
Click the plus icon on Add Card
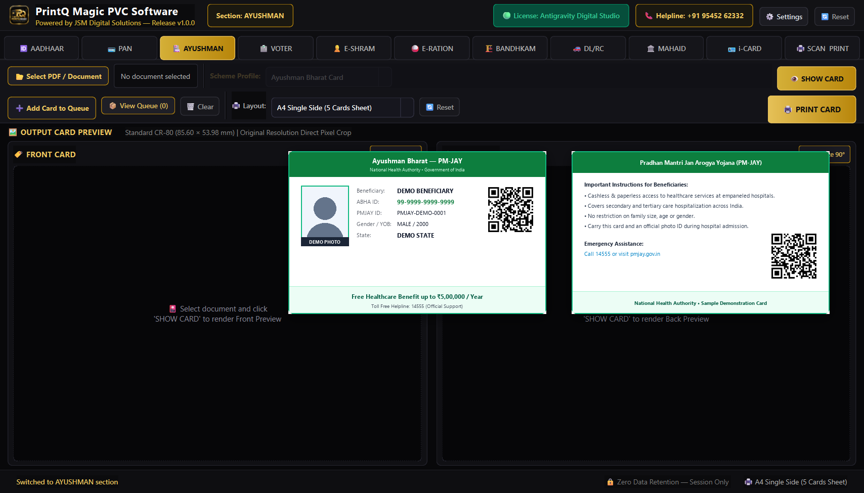tap(20, 108)
